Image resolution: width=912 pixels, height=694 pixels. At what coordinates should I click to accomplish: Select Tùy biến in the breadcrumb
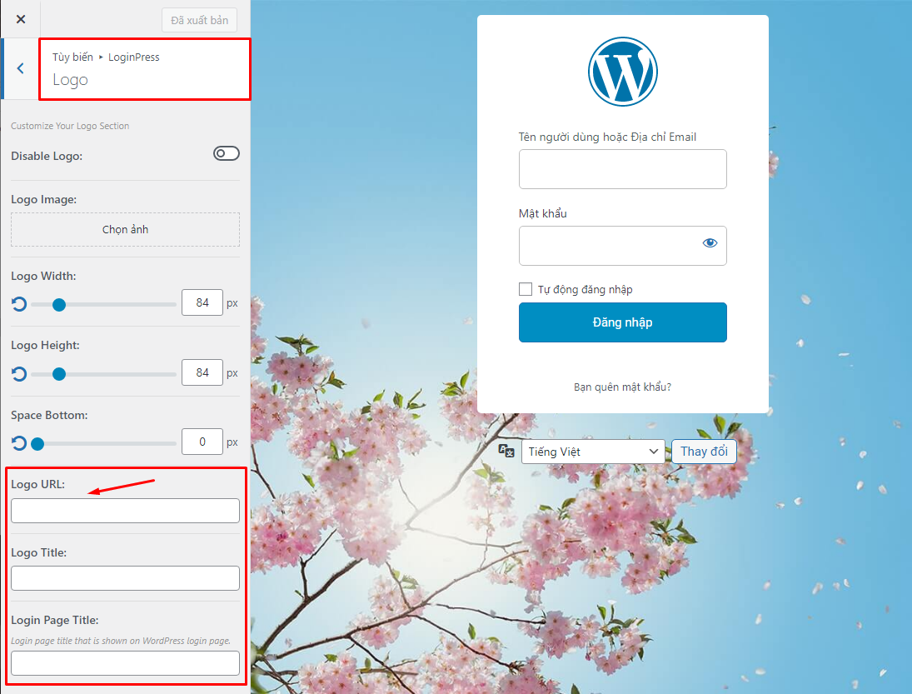point(72,57)
